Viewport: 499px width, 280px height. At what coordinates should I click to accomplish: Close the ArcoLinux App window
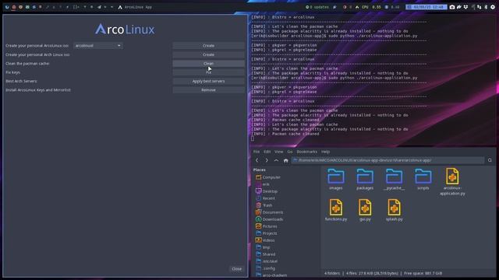coord(236,269)
